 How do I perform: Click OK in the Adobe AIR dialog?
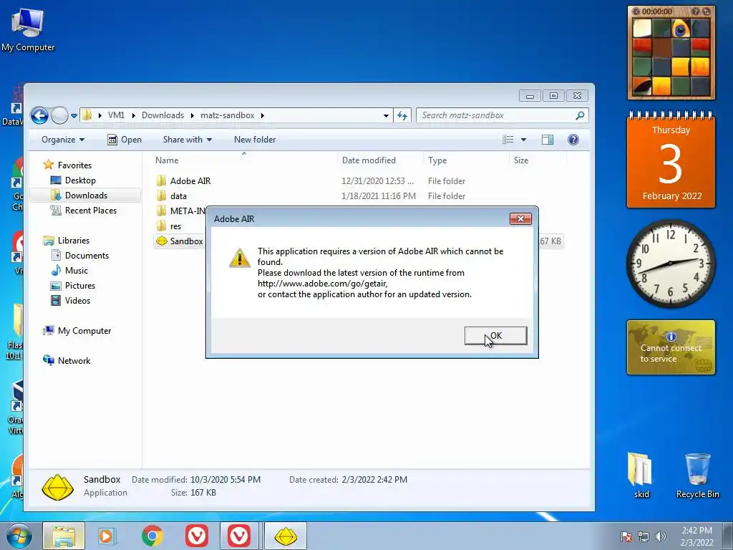point(495,336)
